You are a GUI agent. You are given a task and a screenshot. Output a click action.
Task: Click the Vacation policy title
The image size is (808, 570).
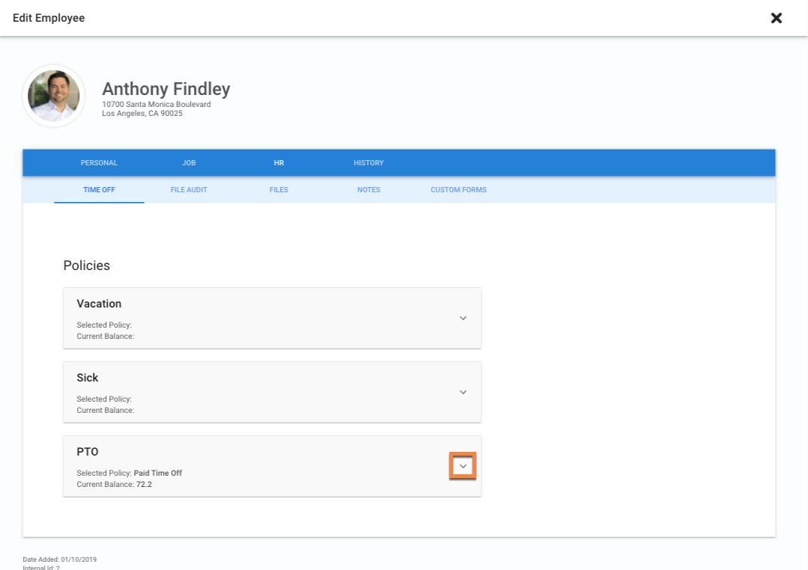pos(99,304)
